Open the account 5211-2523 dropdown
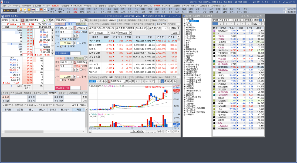 [x=67, y=20]
